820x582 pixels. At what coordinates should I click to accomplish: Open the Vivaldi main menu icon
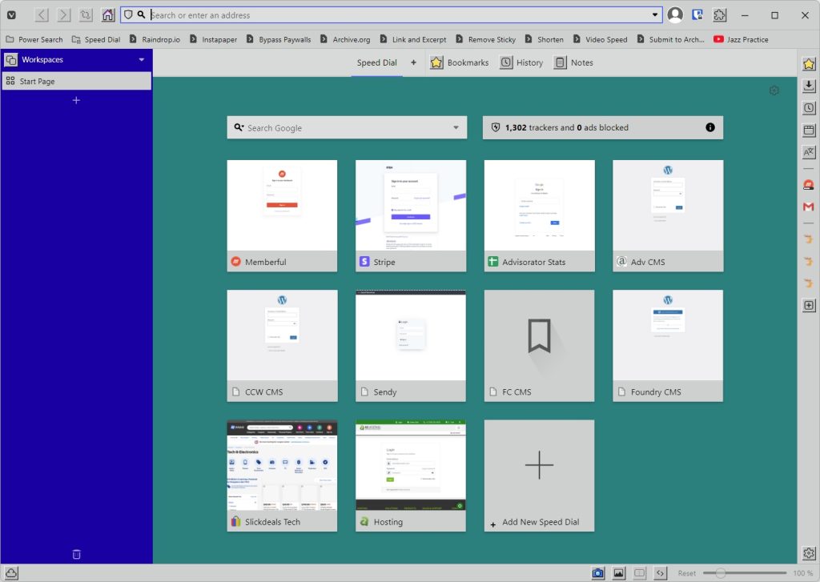click(x=12, y=15)
